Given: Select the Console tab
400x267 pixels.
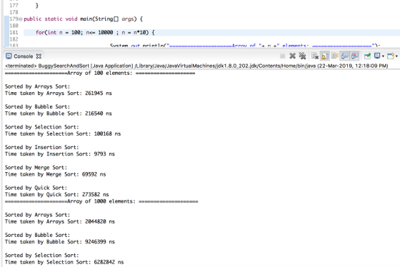Looking at the screenshot, I should [23, 56].
